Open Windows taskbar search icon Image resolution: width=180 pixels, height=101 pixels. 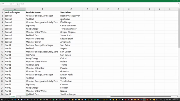click(x=5, y=100)
